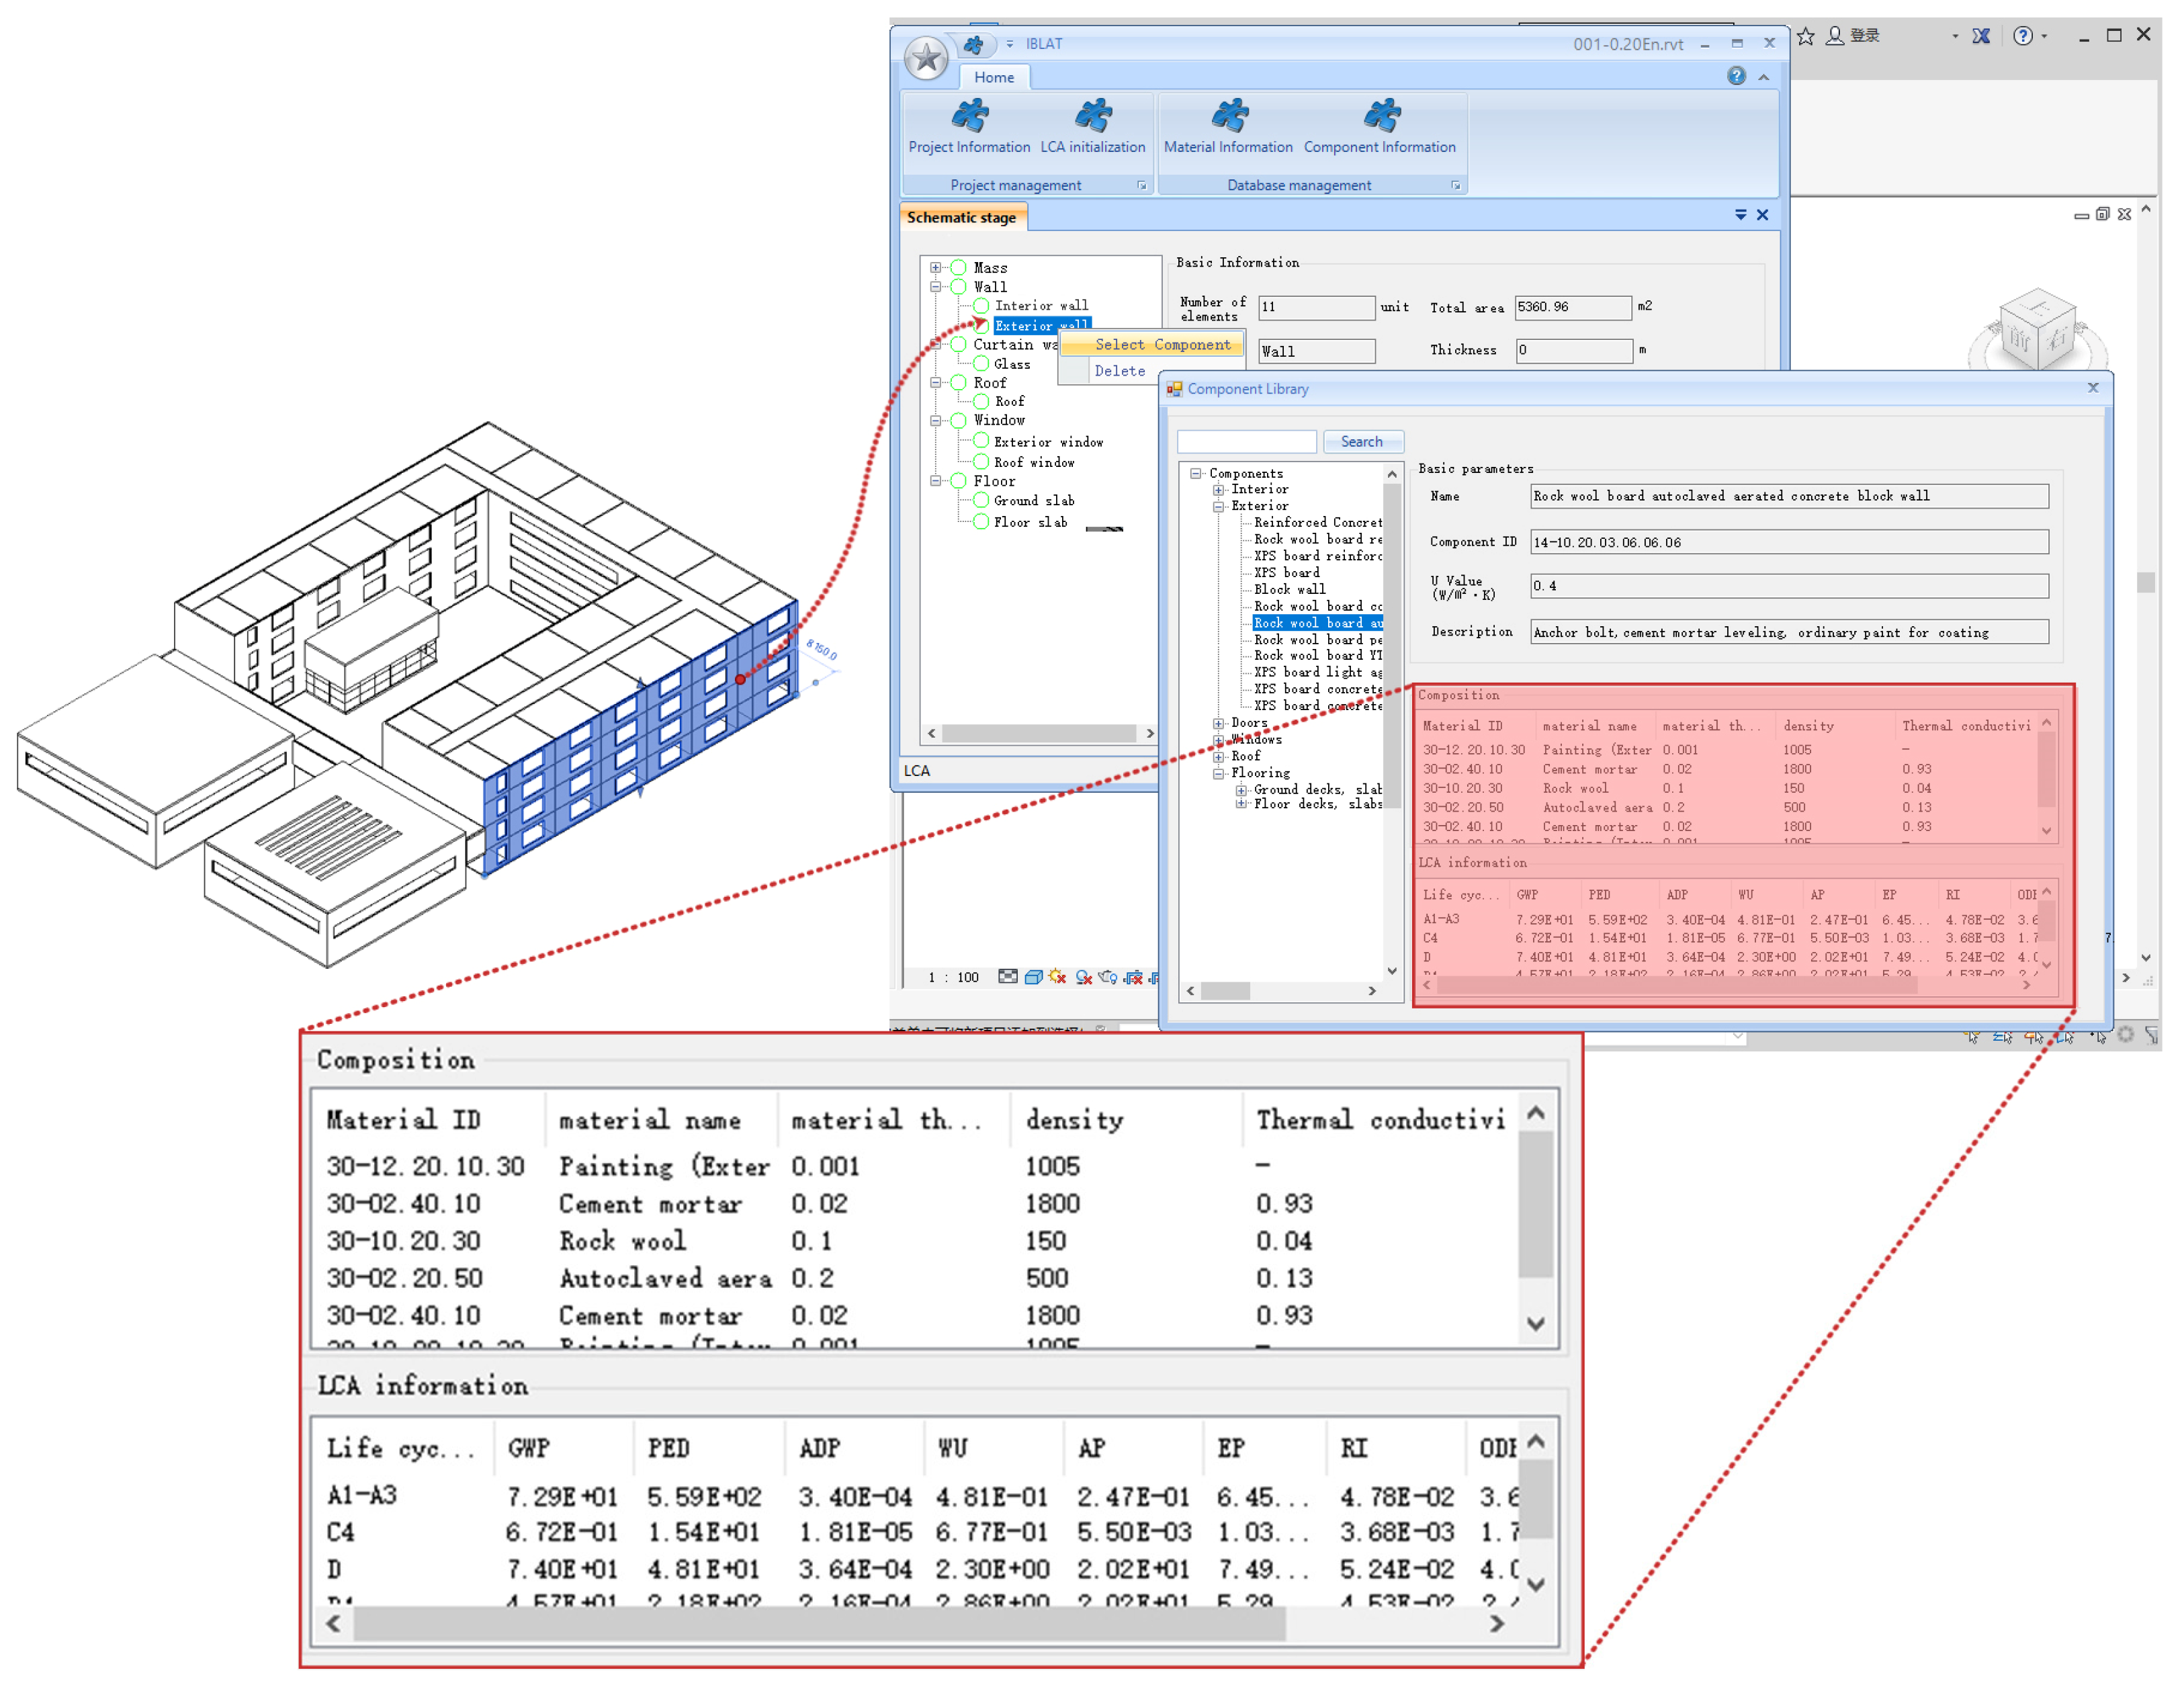
Task: Expand the Interior node in Component Library
Action: [1218, 490]
